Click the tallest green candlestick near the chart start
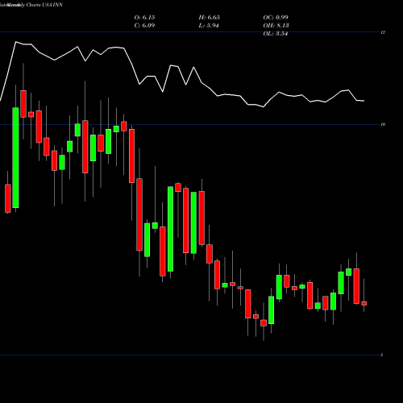Viewport: 403px width, 403px height. coord(15,158)
